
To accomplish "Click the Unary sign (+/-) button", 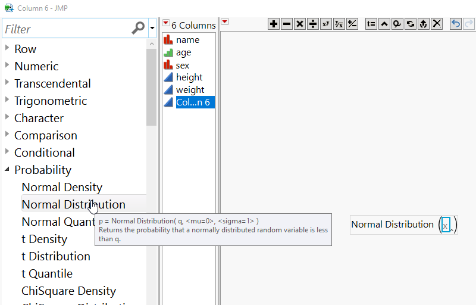I will click(352, 24).
